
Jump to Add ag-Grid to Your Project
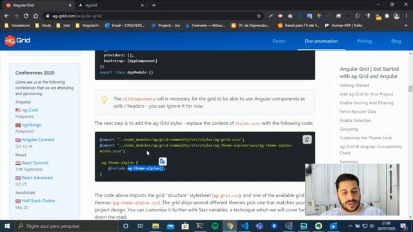[366, 94]
